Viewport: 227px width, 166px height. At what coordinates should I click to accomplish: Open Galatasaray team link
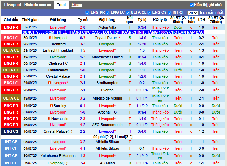58,70
